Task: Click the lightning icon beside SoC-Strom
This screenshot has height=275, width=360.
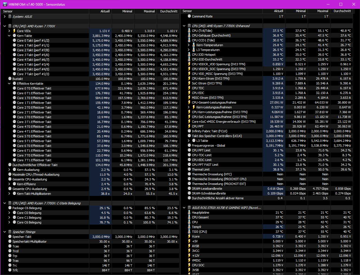Action: [189, 83]
